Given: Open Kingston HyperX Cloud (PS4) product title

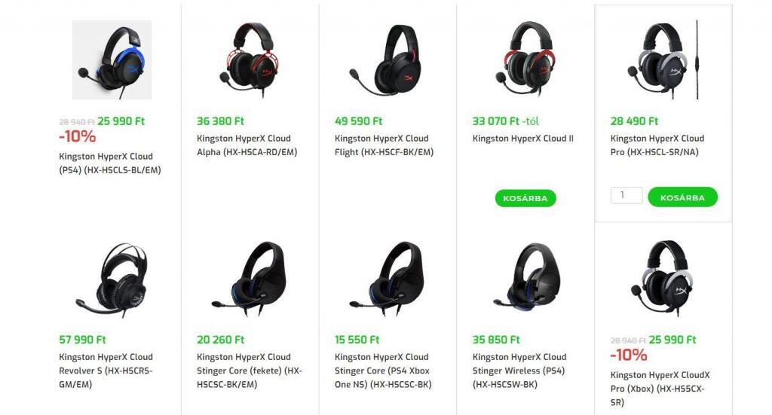Looking at the screenshot, I should point(110,163).
